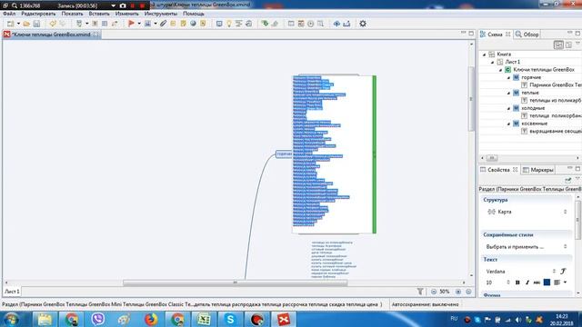Screen dimensions: 582x327
Task: Toggle the second outline view mode button
Action: (x=568, y=45)
